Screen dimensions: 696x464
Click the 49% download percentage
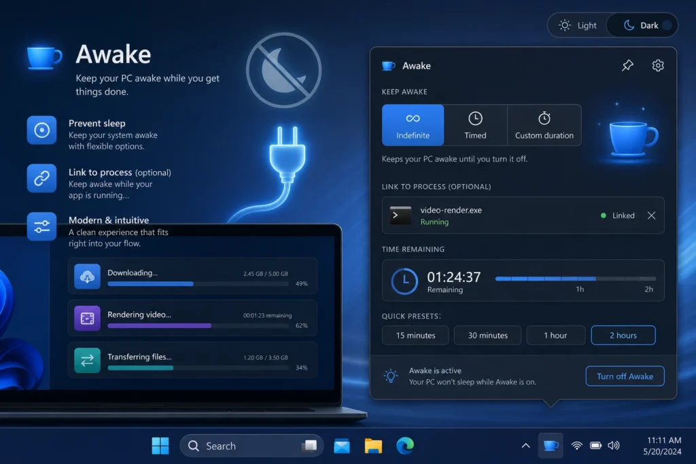coord(301,284)
